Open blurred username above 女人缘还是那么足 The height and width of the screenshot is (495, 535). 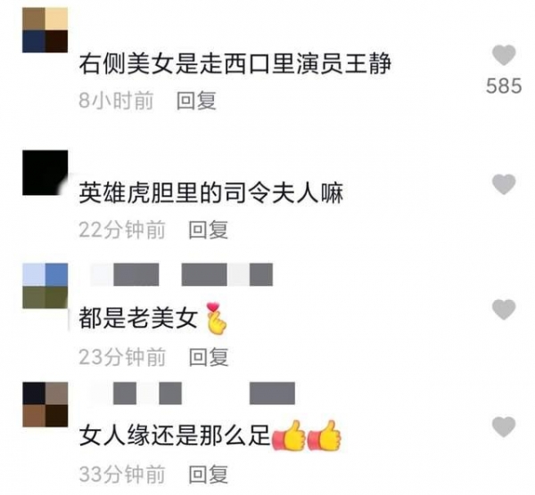[x=193, y=394]
